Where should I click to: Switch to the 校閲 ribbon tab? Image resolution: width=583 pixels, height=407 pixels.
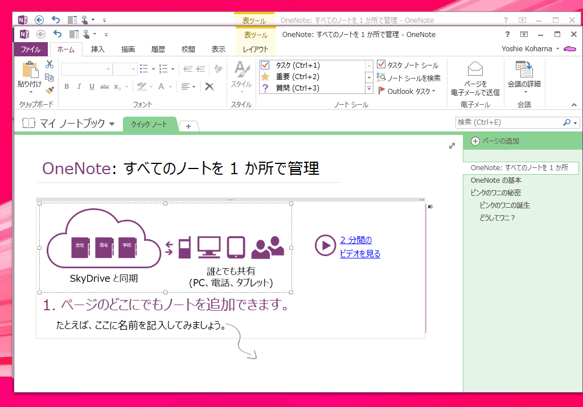click(x=188, y=50)
